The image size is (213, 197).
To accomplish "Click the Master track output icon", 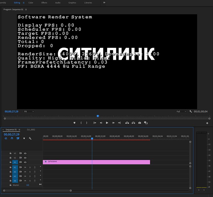I will pyautogui.click(x=40, y=185).
